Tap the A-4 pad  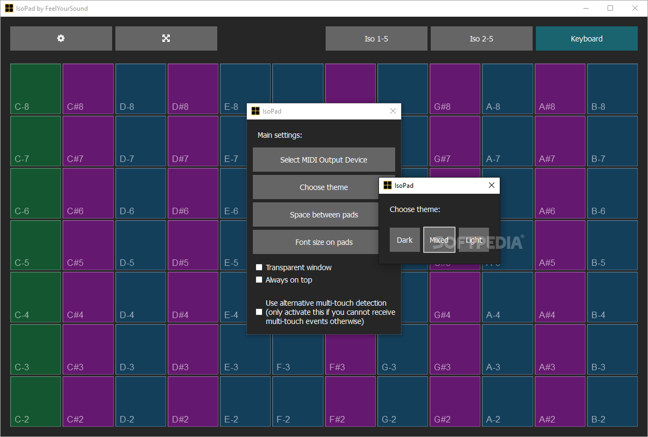pos(507,298)
